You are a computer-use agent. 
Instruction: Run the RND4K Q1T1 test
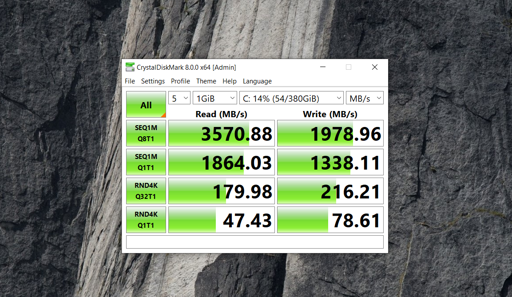(x=146, y=220)
